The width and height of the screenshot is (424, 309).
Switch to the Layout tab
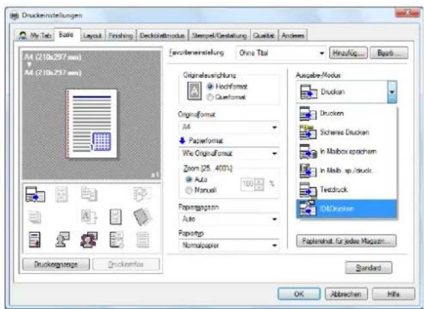click(x=92, y=35)
